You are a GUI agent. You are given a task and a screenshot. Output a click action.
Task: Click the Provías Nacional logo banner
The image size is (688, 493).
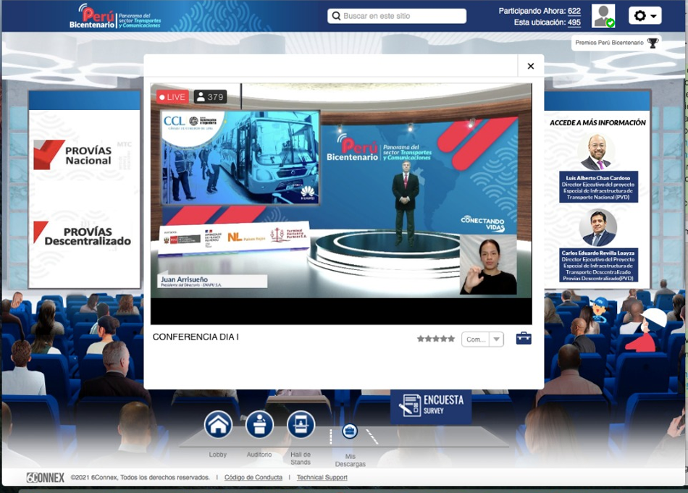[x=73, y=155]
